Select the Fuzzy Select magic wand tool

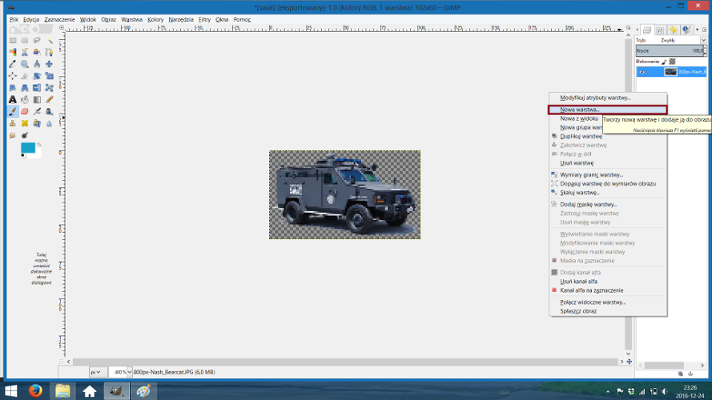point(50,40)
